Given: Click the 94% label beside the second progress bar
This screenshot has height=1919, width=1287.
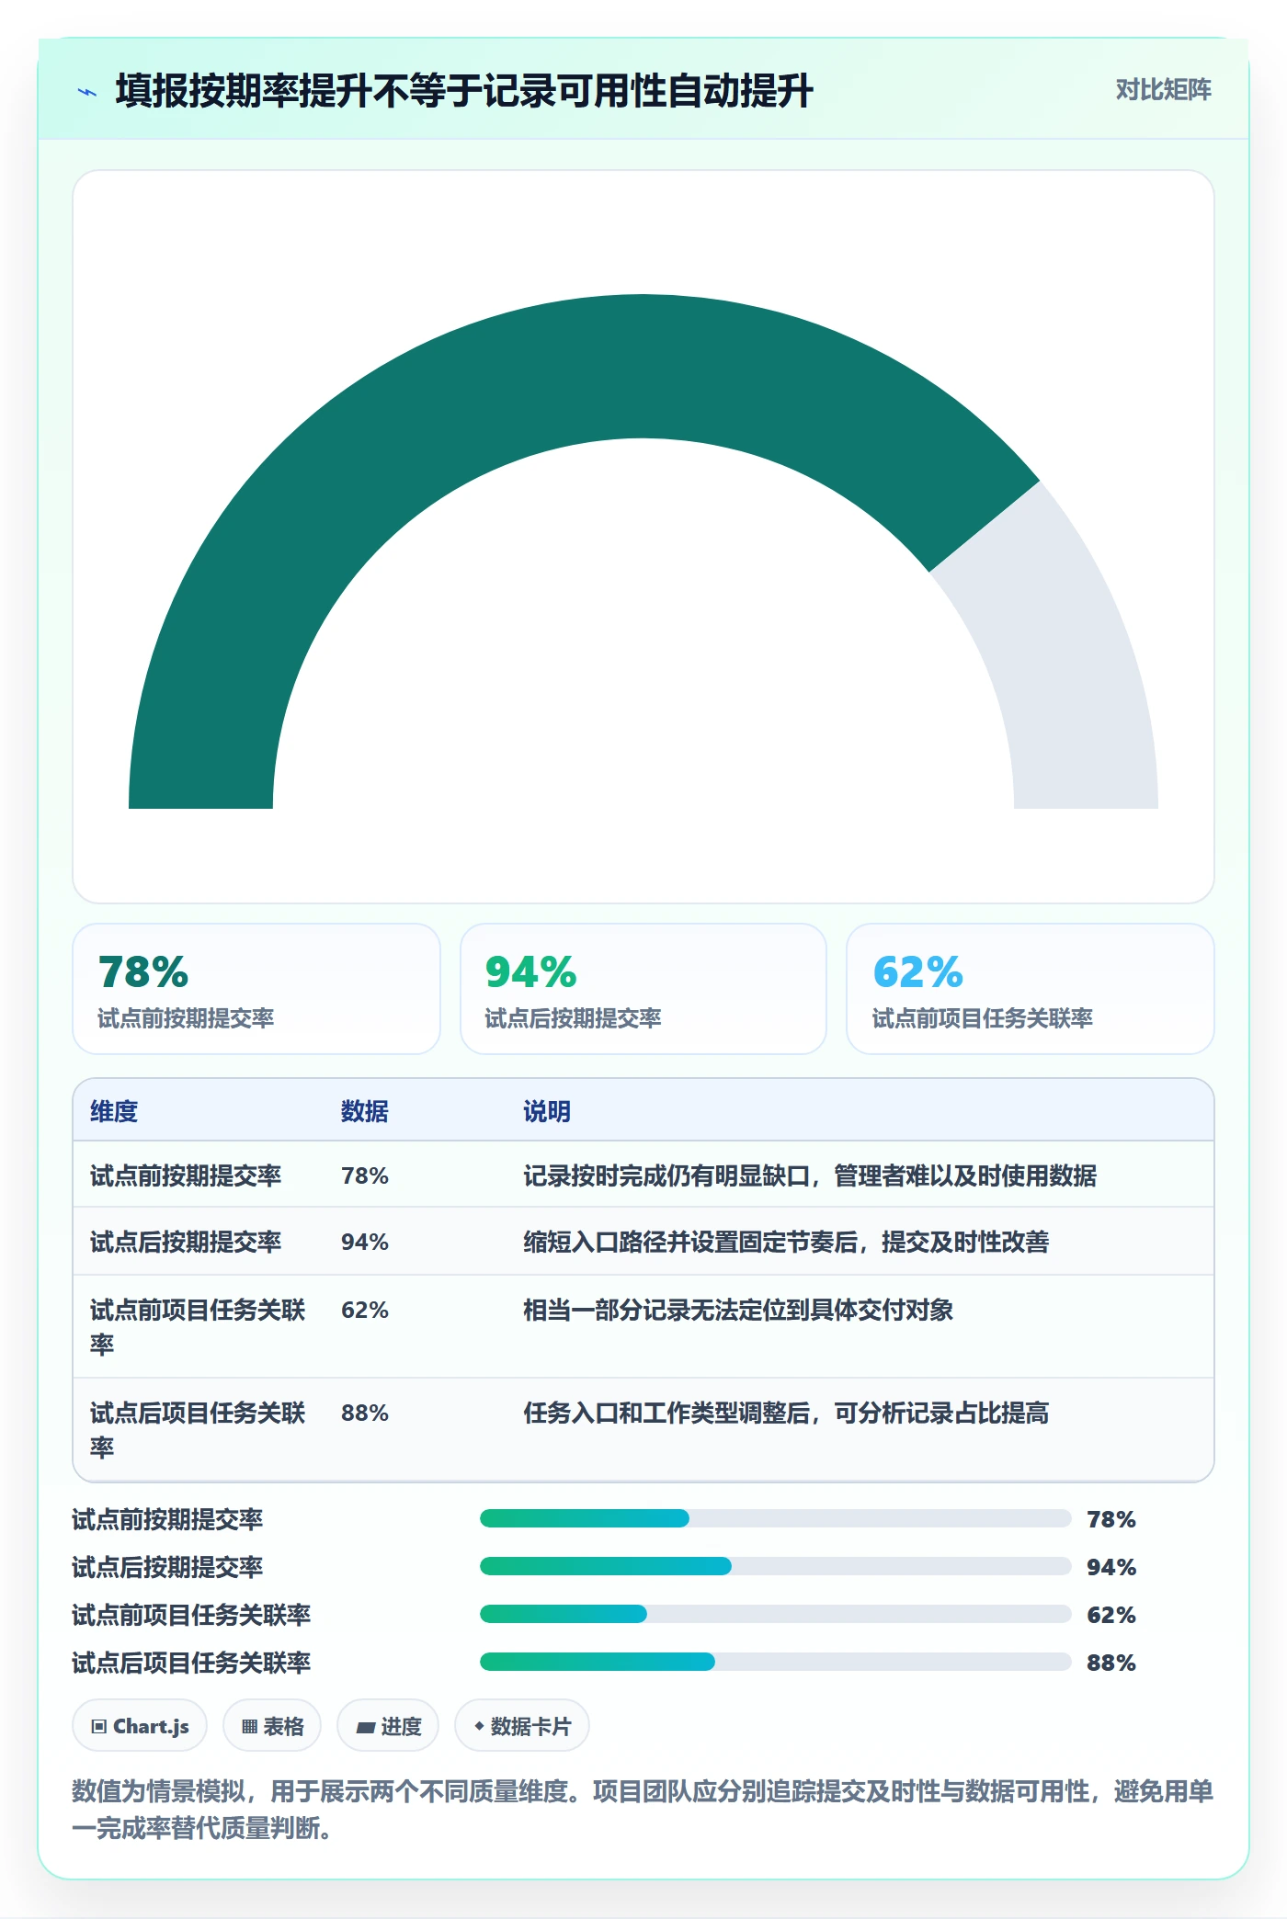Looking at the screenshot, I should click(x=1111, y=1567).
